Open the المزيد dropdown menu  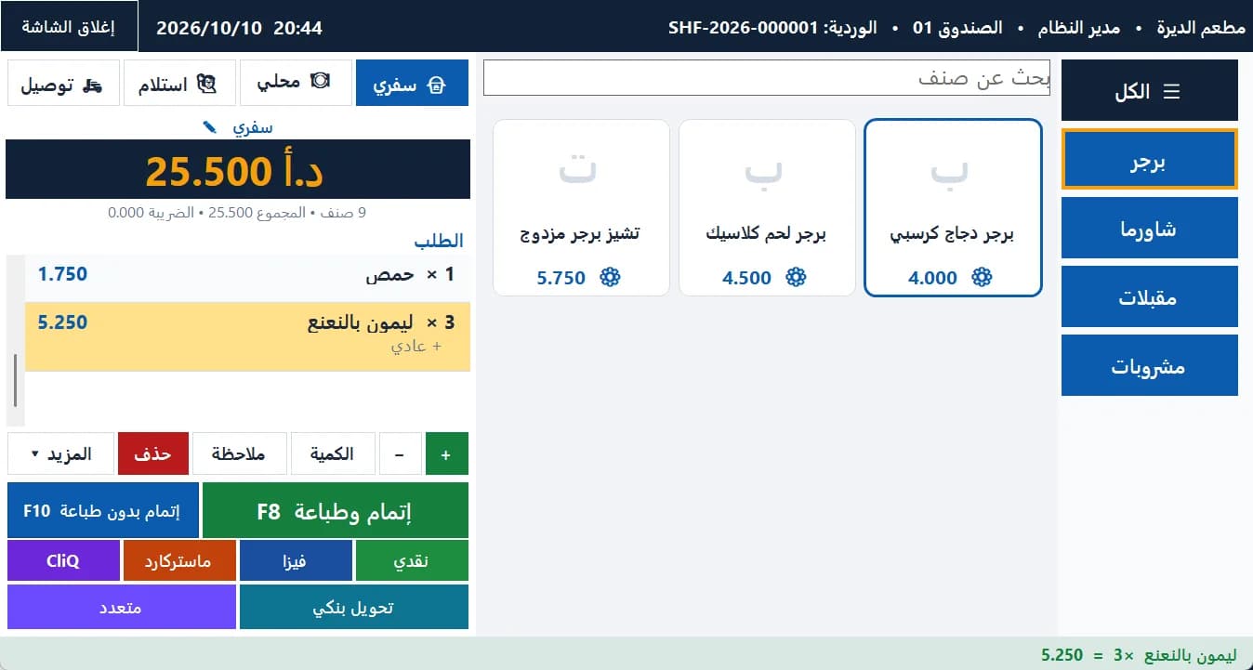pyautogui.click(x=61, y=454)
